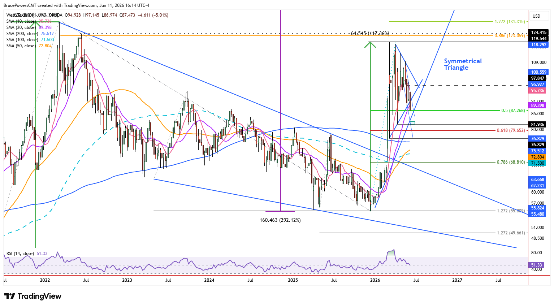Click the USD currency label
The width and height of the screenshot is (554, 307).
click(536, 16)
